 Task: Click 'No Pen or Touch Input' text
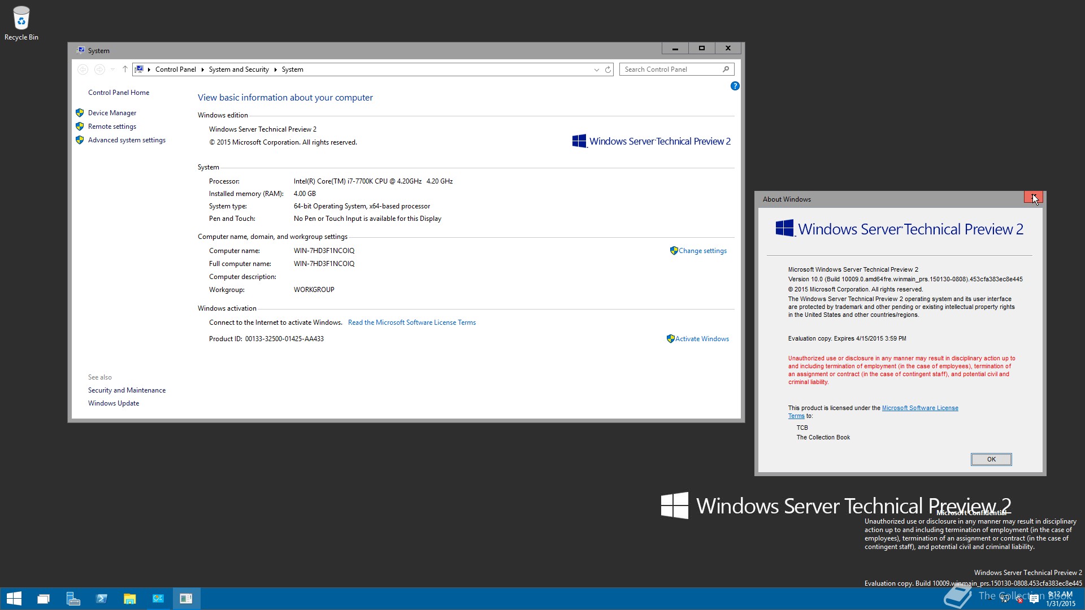pos(367,219)
